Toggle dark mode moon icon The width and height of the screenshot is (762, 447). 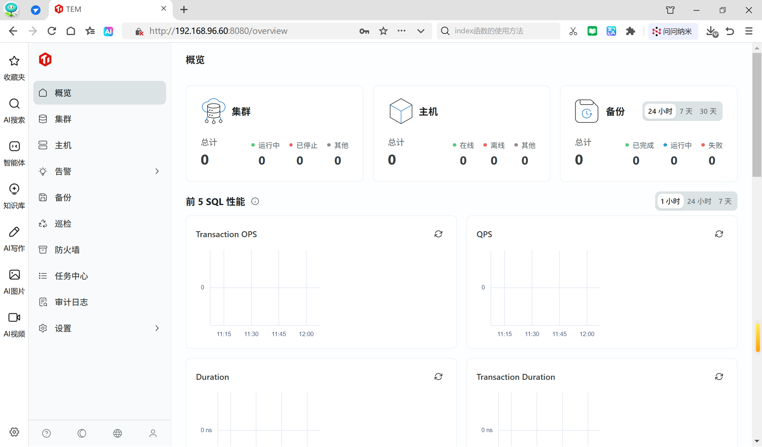pyautogui.click(x=82, y=433)
